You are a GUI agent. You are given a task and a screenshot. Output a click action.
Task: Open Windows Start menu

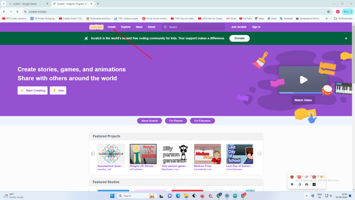(x=112, y=196)
